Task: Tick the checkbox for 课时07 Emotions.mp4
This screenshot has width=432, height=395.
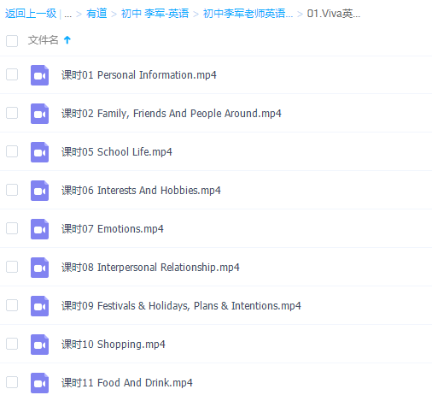Action: click(x=12, y=228)
